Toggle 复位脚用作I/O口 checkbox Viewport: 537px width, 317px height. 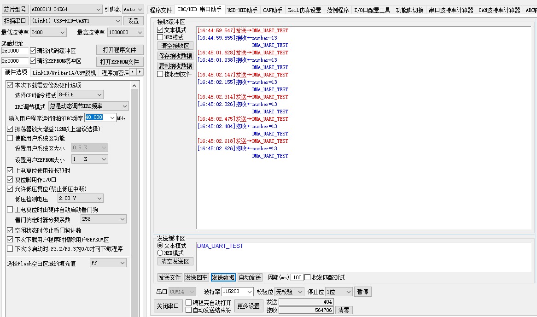(x=10, y=180)
